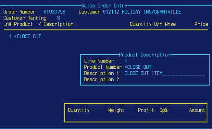212x129 pixels.
Task: Click the Whse column header
Action: pyautogui.click(x=170, y=24)
